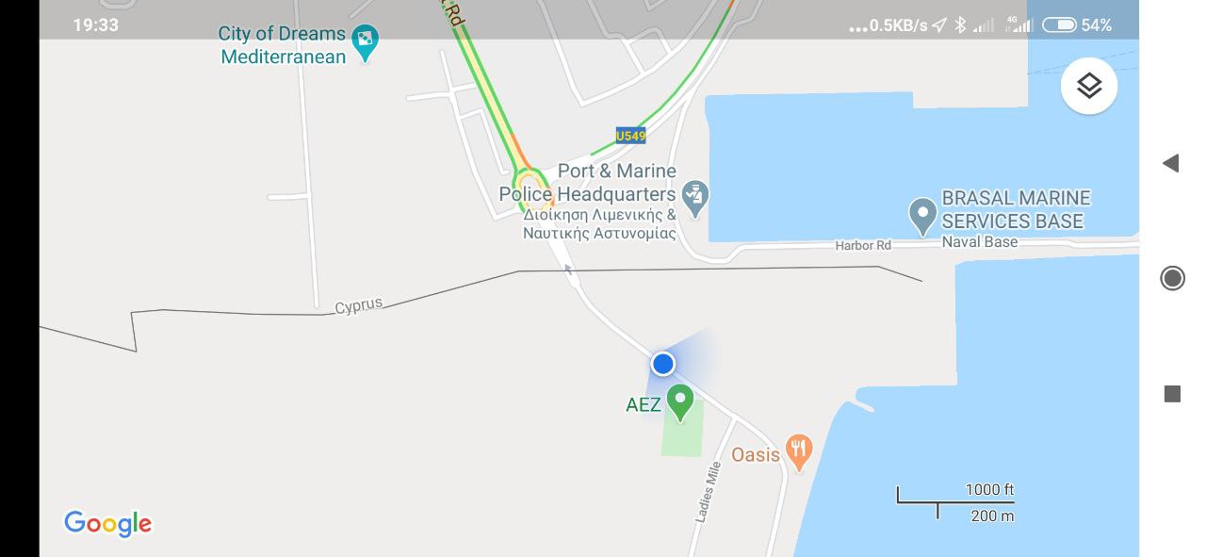Tap the Android recent apps square
The image size is (1206, 557).
click(x=1172, y=394)
